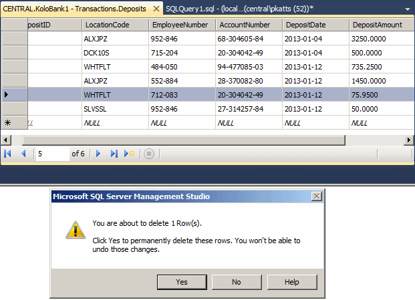Close the Transactions.Deposits tab with X
Viewport: 415px width, 300px height.
click(156, 9)
